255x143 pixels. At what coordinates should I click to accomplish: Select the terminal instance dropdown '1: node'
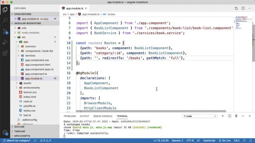pos(200,116)
